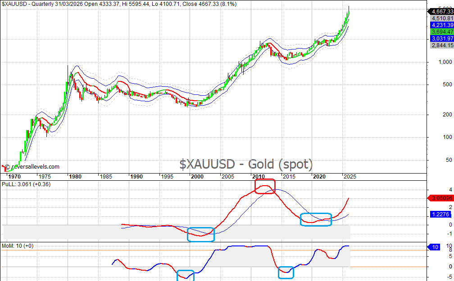
Task: Click the blue box near 2000 in PuLL panel
Action: click(x=201, y=234)
